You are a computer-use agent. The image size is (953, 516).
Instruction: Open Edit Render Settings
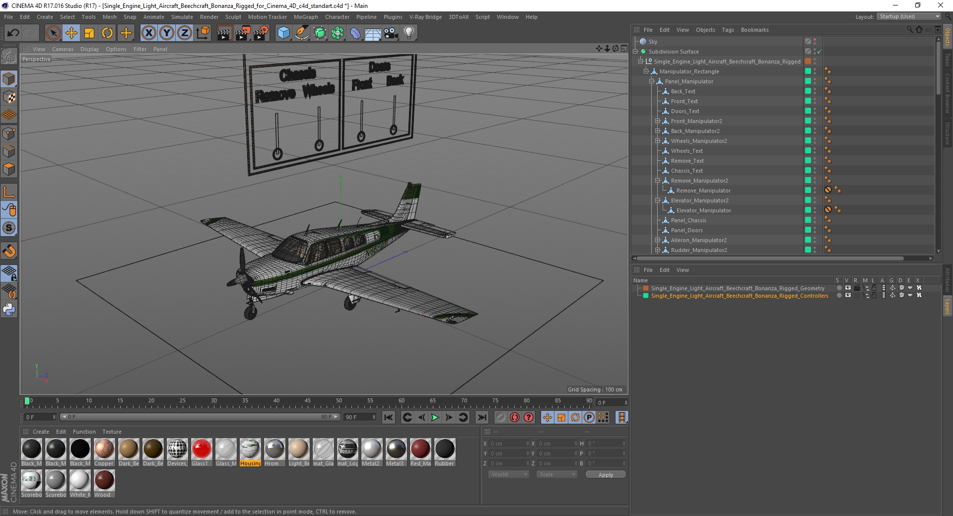261,33
